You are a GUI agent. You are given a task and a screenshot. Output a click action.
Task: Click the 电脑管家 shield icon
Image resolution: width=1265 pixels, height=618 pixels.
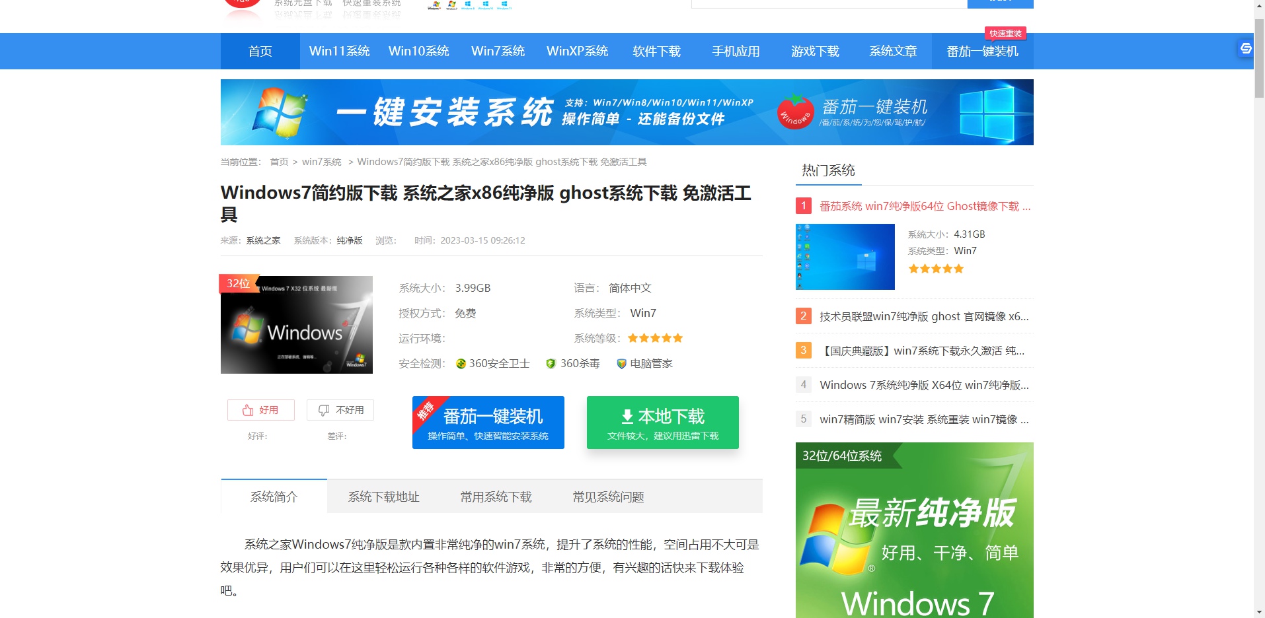621,364
